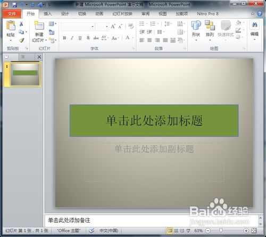Select slide 1 thumbnail
The image size is (266, 237).
tap(25, 74)
